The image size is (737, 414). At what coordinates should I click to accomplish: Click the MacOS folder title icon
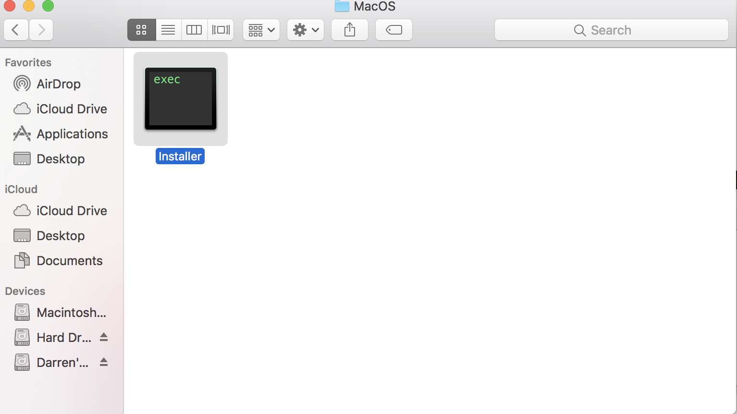[342, 6]
